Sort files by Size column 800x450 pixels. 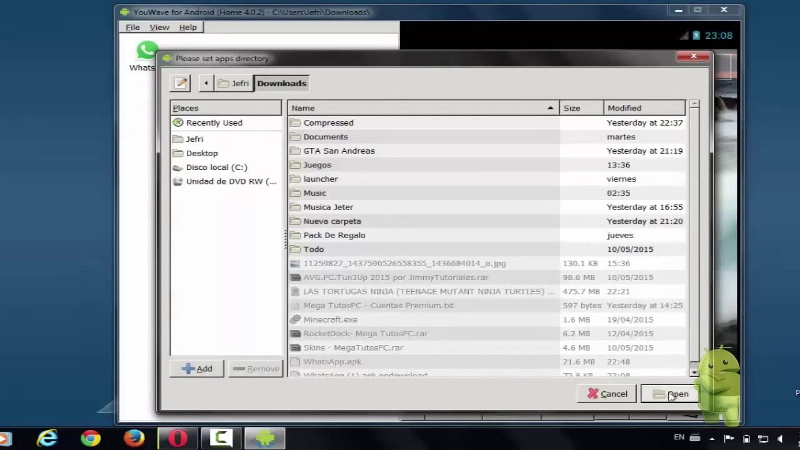point(581,108)
